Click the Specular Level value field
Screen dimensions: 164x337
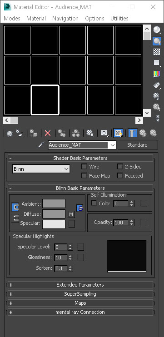(61, 247)
